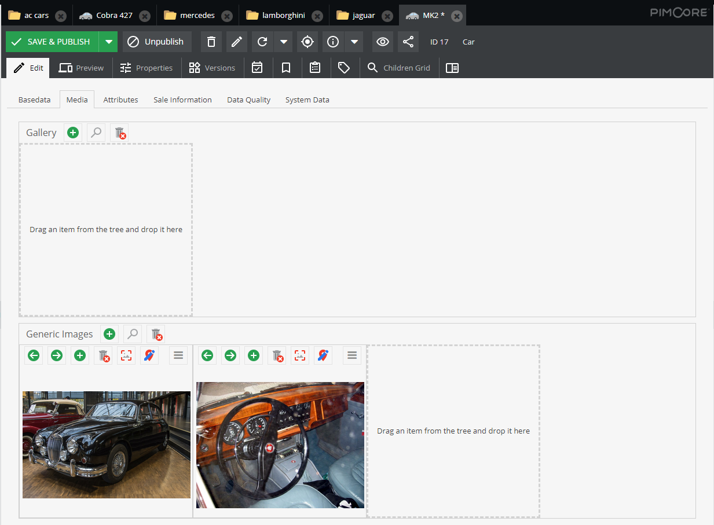This screenshot has width=714, height=525.
Task: Switch to the jaguar tab
Action: pyautogui.click(x=364, y=16)
